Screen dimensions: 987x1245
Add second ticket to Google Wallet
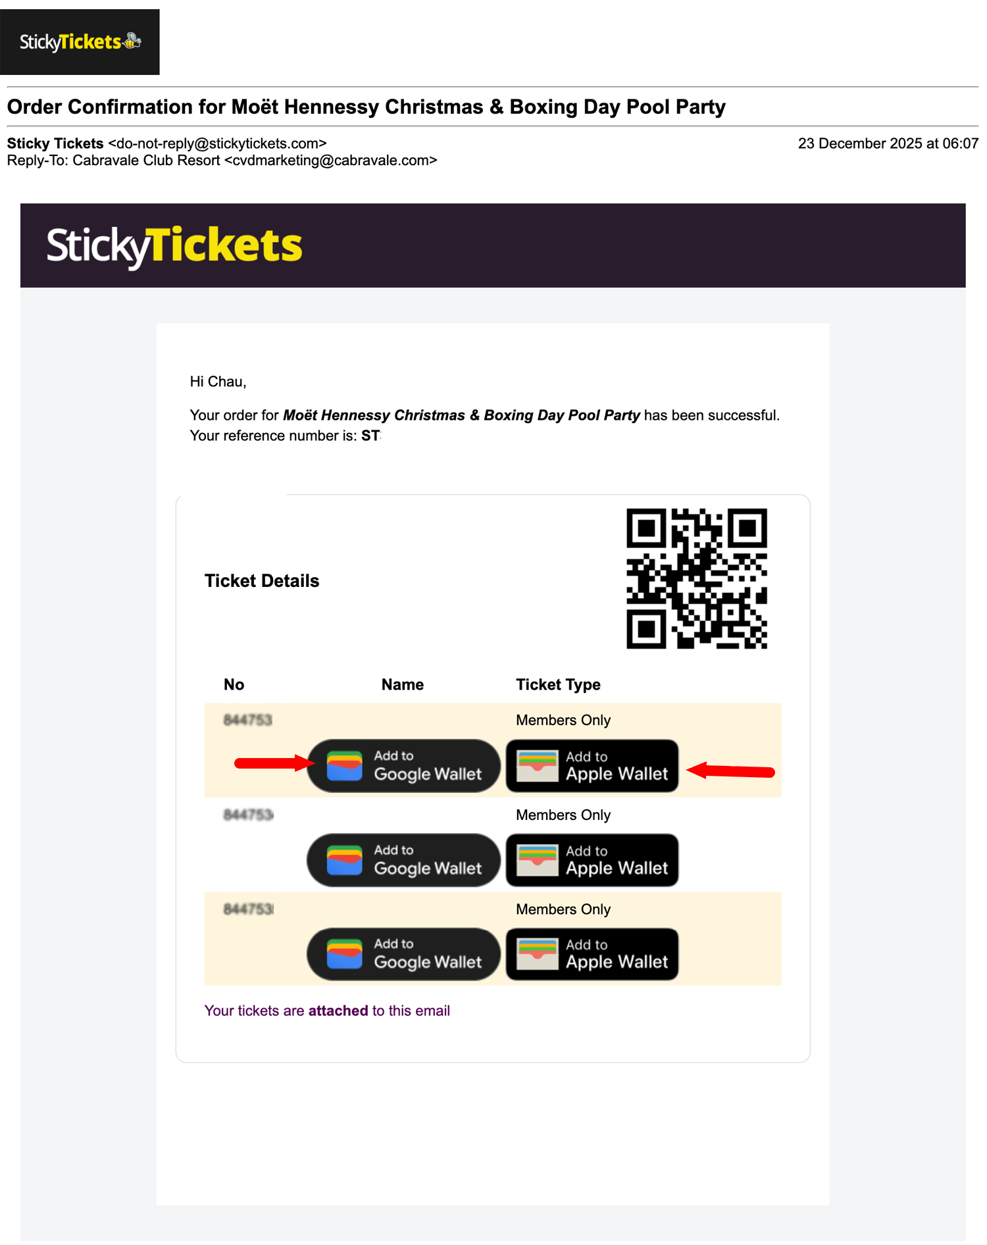coord(403,860)
